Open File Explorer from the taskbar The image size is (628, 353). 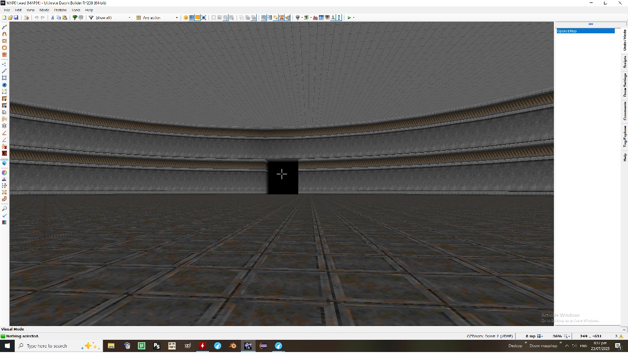(111, 346)
